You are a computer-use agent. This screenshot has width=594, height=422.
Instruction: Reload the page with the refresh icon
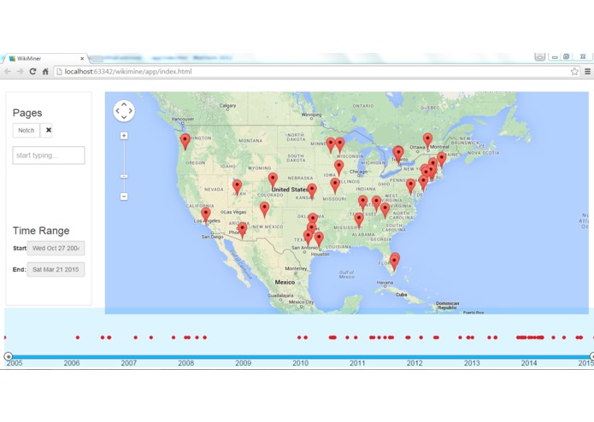pos(32,72)
